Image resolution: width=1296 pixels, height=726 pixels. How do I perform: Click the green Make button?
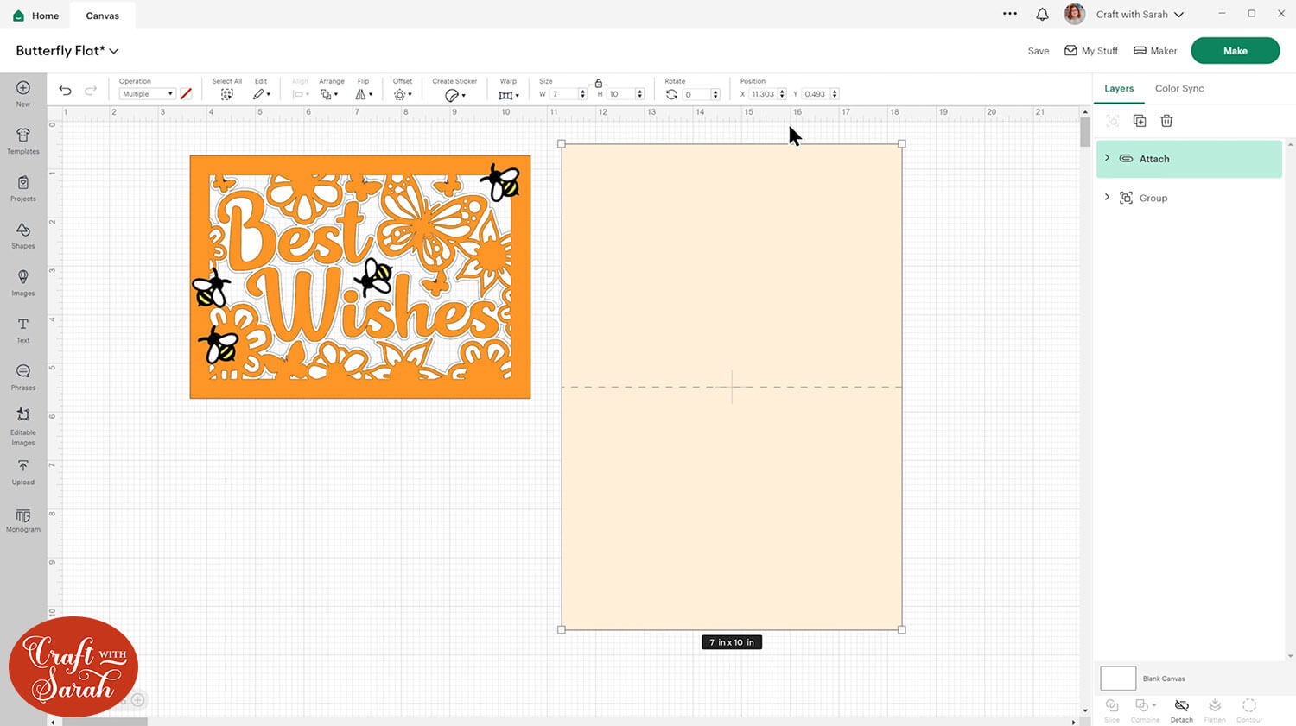[1235, 51]
